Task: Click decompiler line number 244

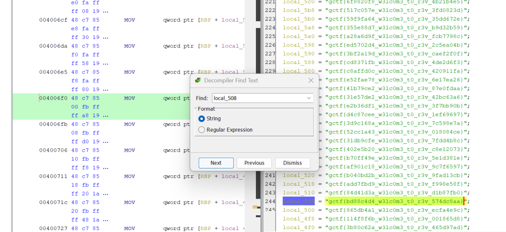Action: click(270, 201)
